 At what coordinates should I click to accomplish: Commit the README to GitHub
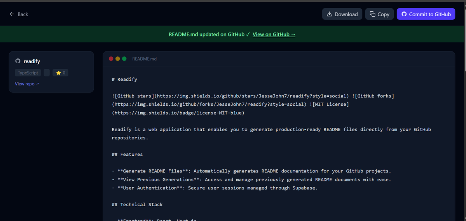[426, 14]
